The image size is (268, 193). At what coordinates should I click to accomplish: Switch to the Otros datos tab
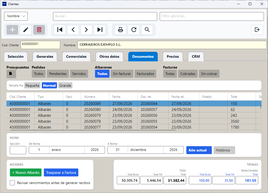(x=109, y=56)
